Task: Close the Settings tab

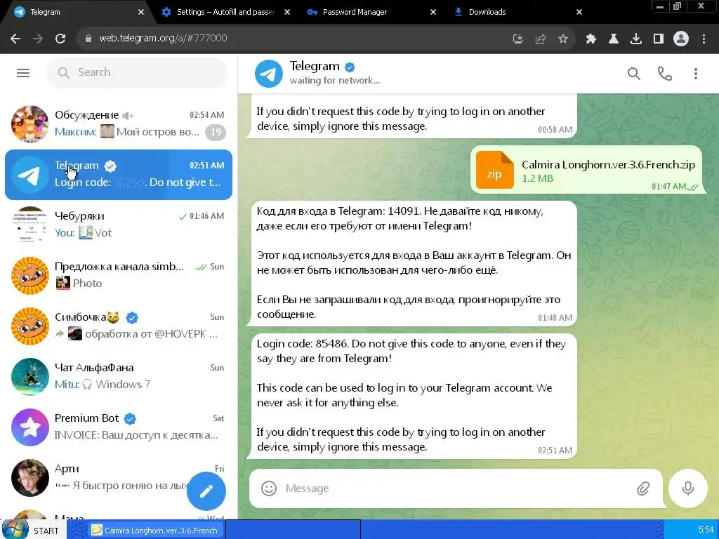Action: tap(287, 12)
